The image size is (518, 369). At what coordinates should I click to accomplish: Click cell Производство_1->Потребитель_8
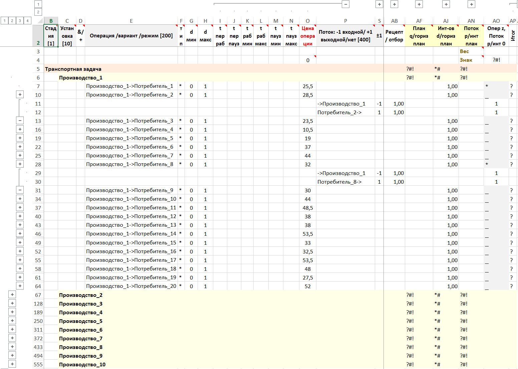point(130,164)
